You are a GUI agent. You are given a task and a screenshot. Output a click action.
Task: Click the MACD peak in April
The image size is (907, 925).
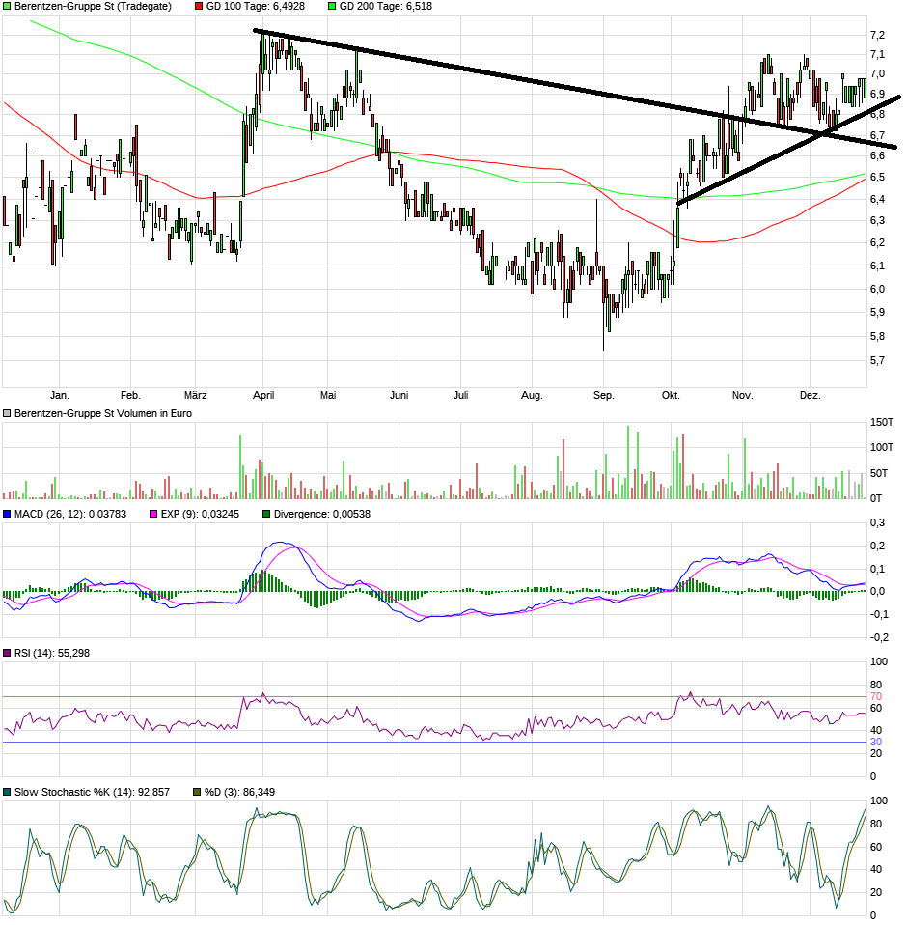tap(281, 543)
